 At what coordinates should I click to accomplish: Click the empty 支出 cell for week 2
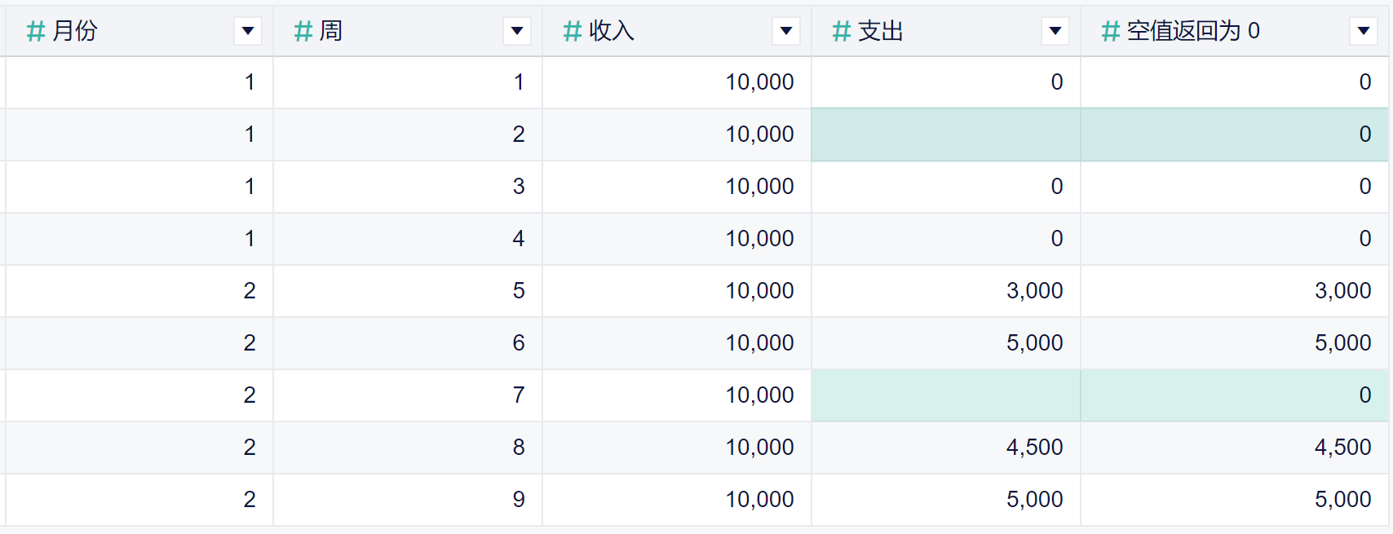pos(945,135)
